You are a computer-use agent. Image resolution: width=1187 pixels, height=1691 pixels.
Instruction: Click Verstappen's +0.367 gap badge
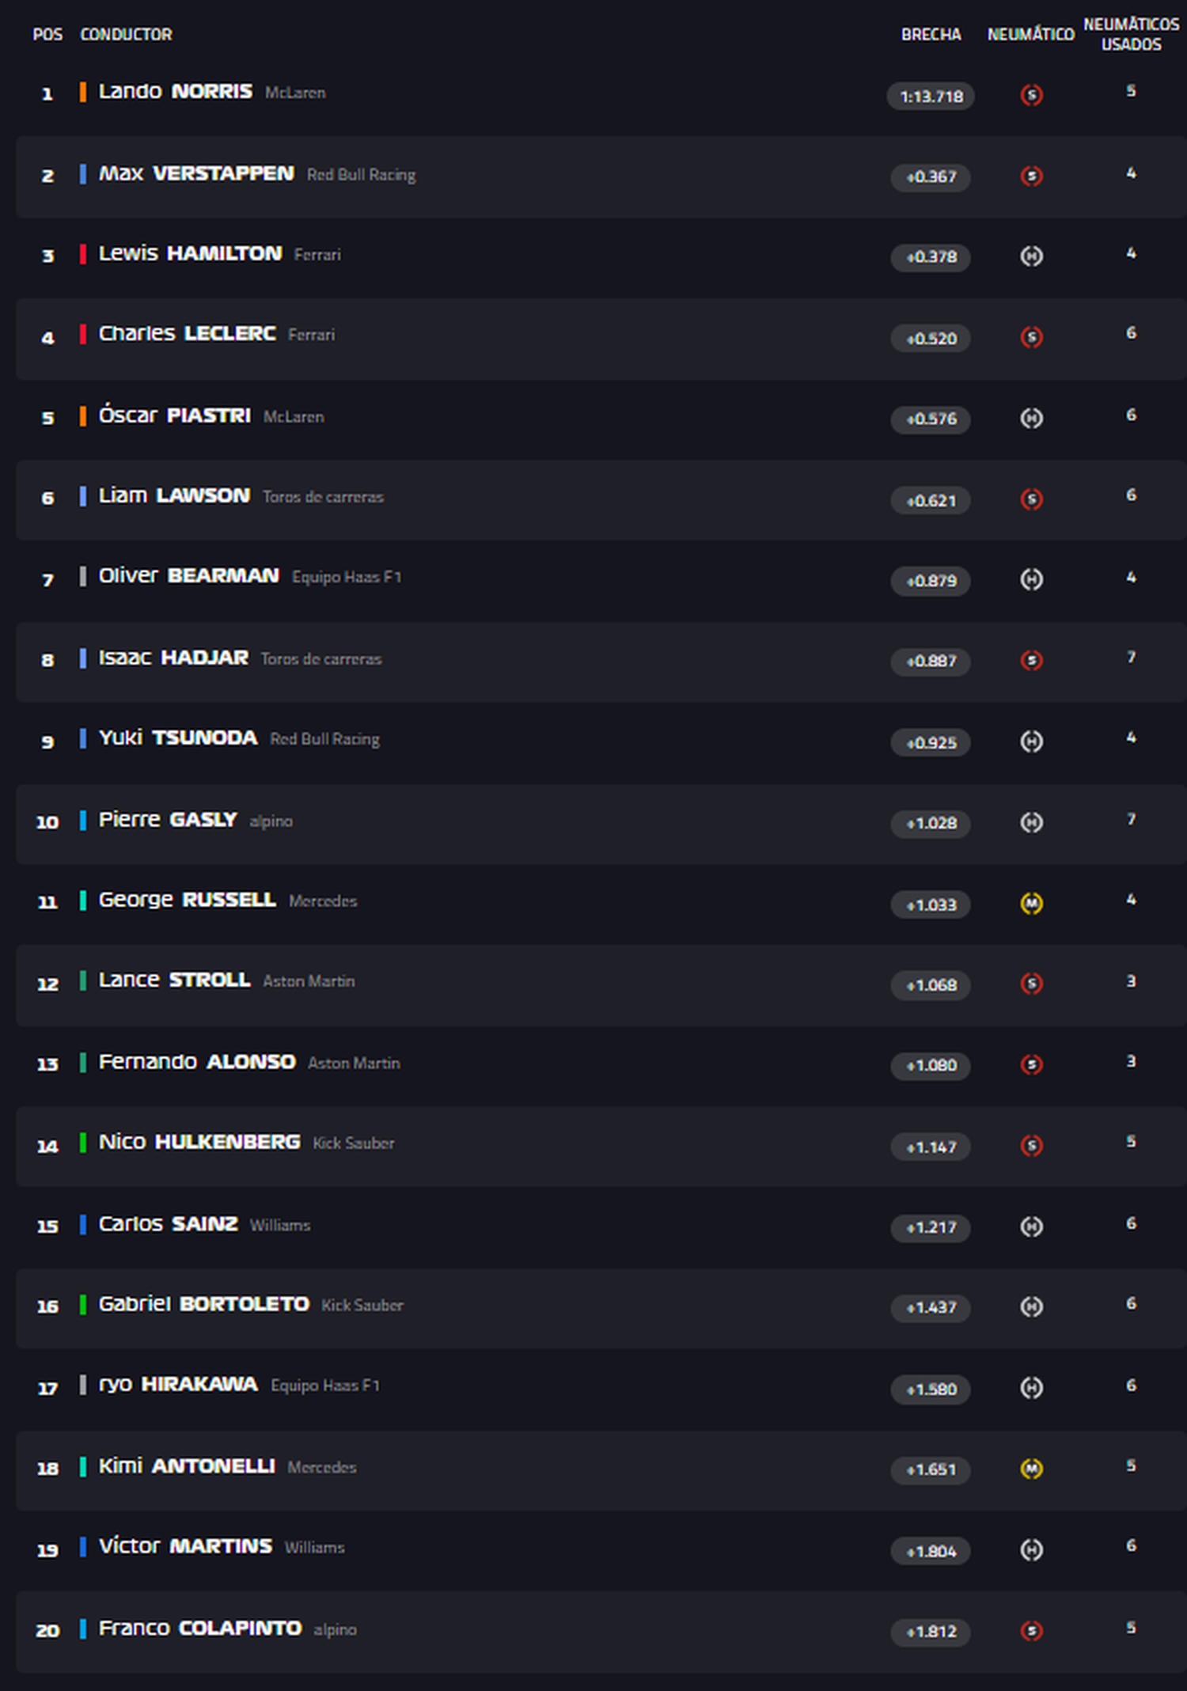931,177
